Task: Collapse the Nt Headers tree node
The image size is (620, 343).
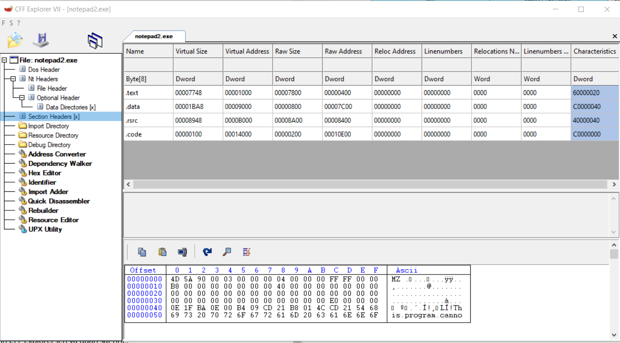Action: pos(13,79)
